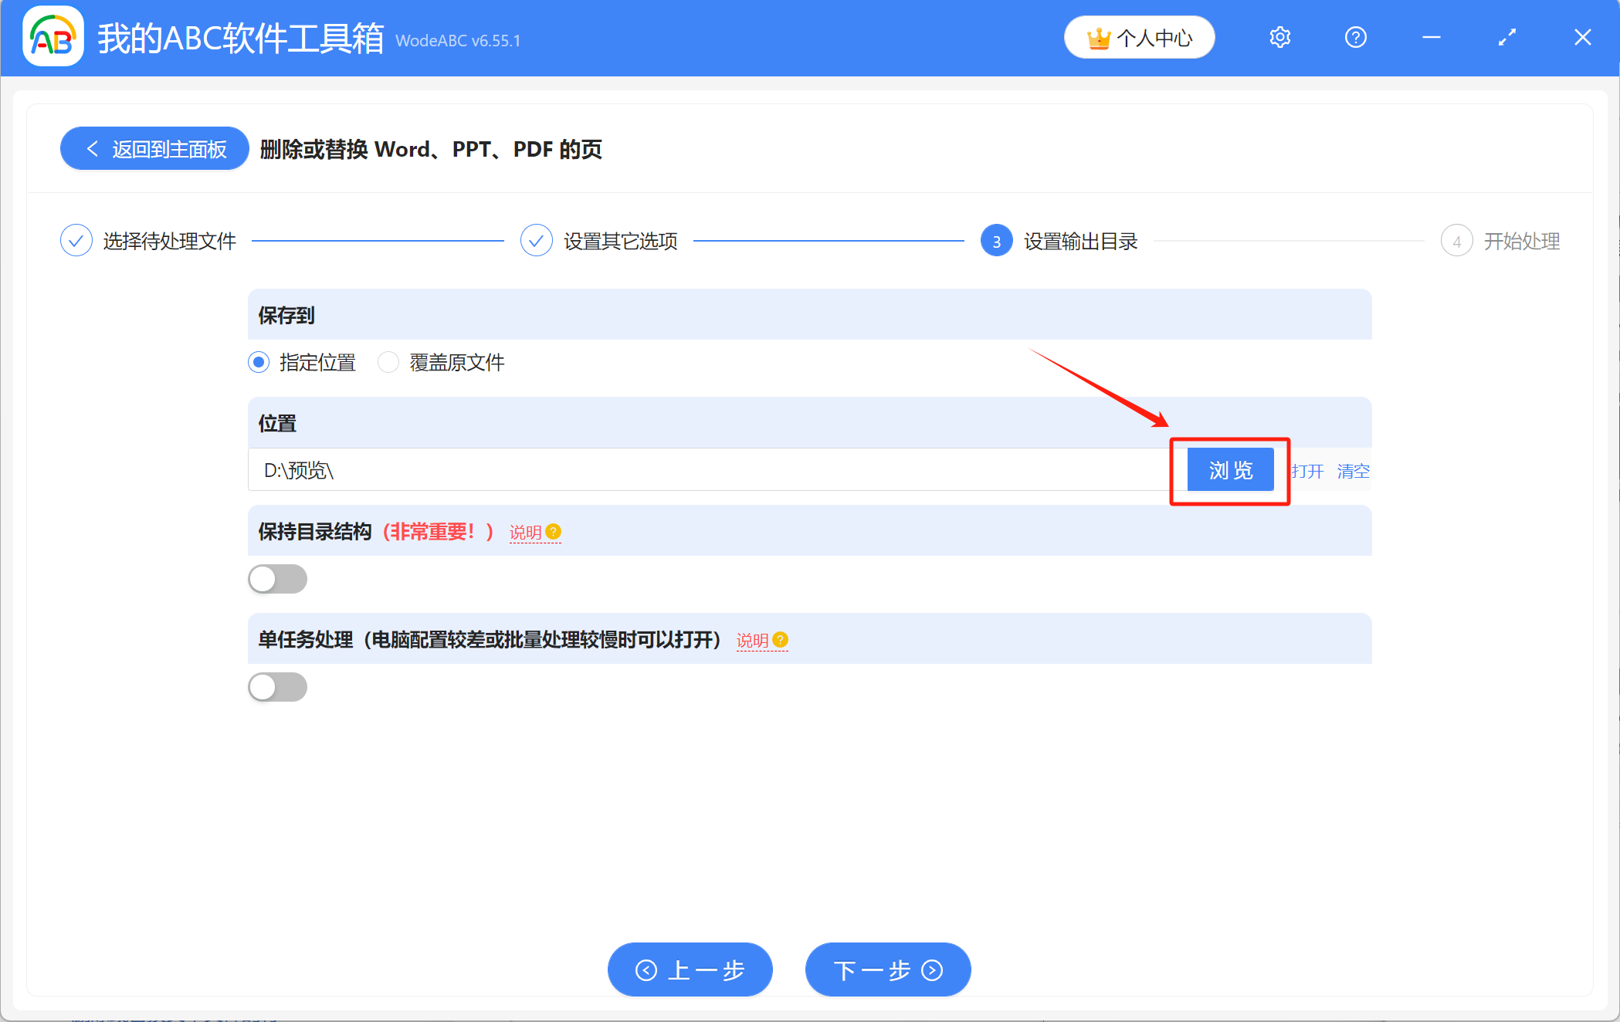Screen dimensions: 1620x1022
Task: Click the 打开 open link
Action: pos(1309,470)
